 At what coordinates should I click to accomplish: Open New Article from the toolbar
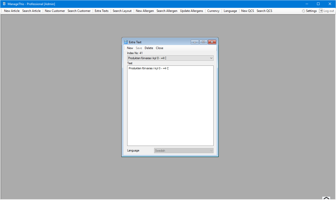12,11
